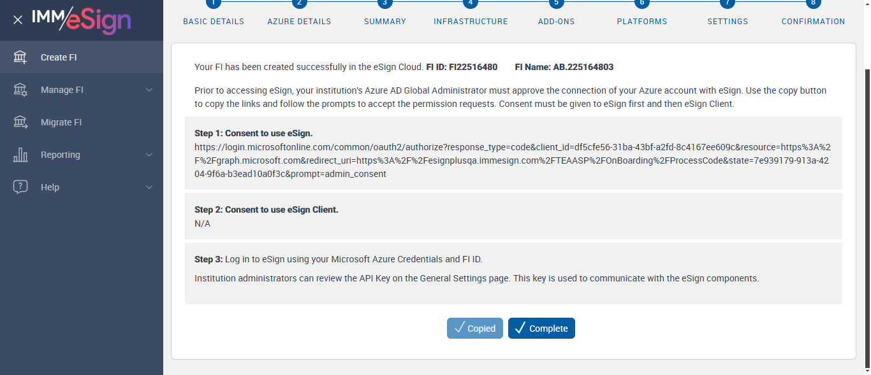
Task: Click step circle number 3
Action: tap(384, 3)
